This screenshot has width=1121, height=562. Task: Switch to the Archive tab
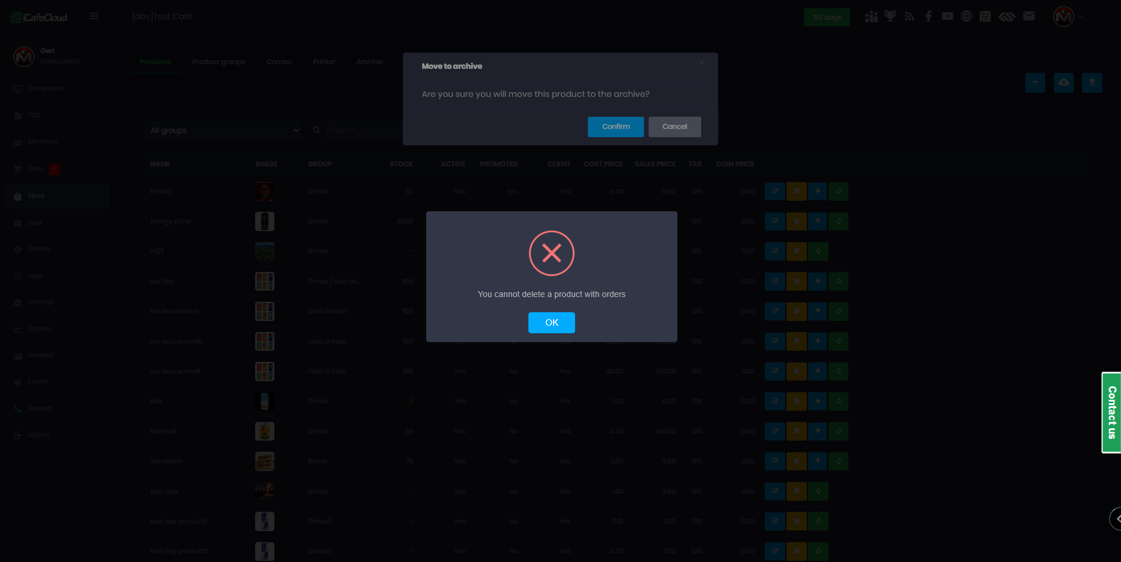369,62
